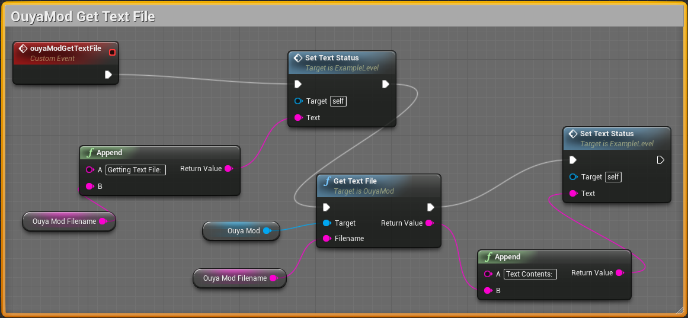Click the Filename input pin on Get Text File
Screen dimensions: 688x318
click(x=327, y=239)
